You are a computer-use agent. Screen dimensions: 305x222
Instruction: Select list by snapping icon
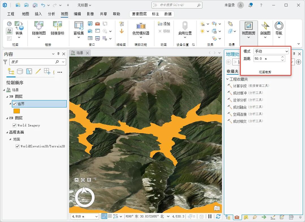pos(47,71)
